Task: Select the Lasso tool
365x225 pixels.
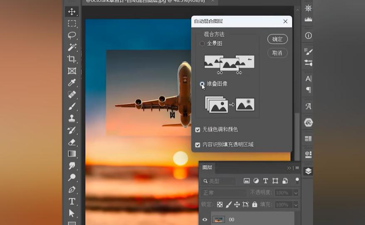Action: pos(72,35)
